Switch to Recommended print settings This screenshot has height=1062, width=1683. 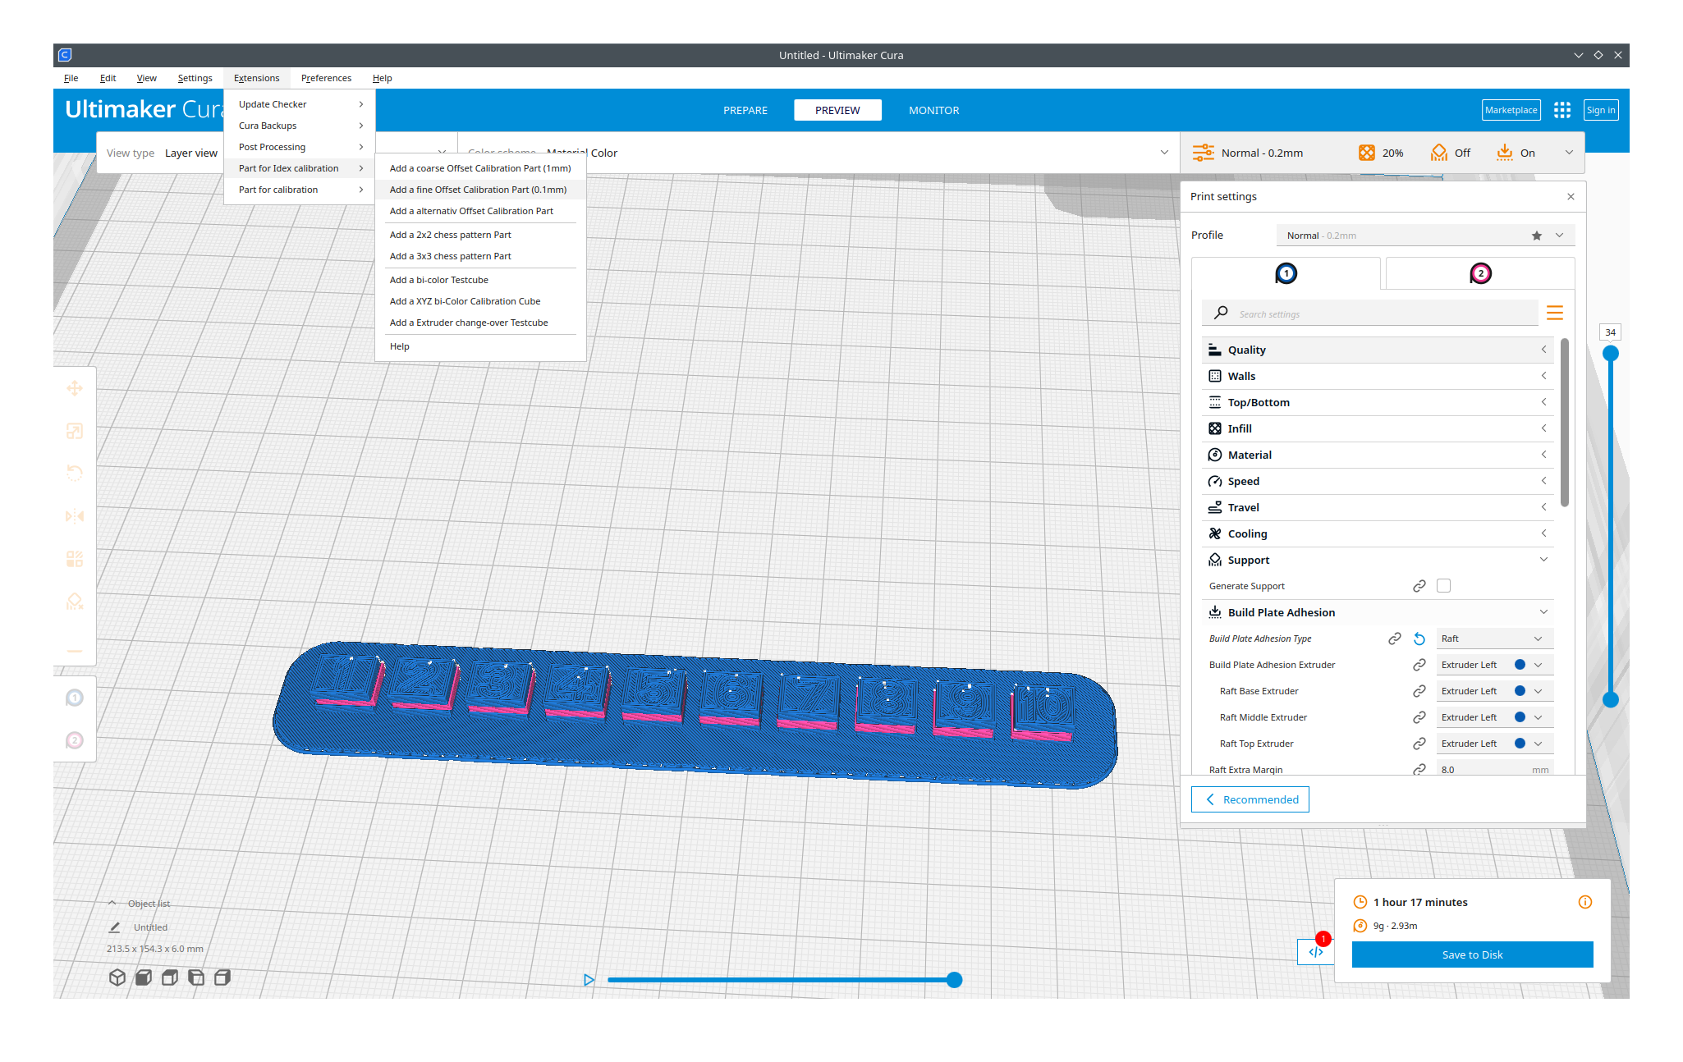pyautogui.click(x=1250, y=799)
